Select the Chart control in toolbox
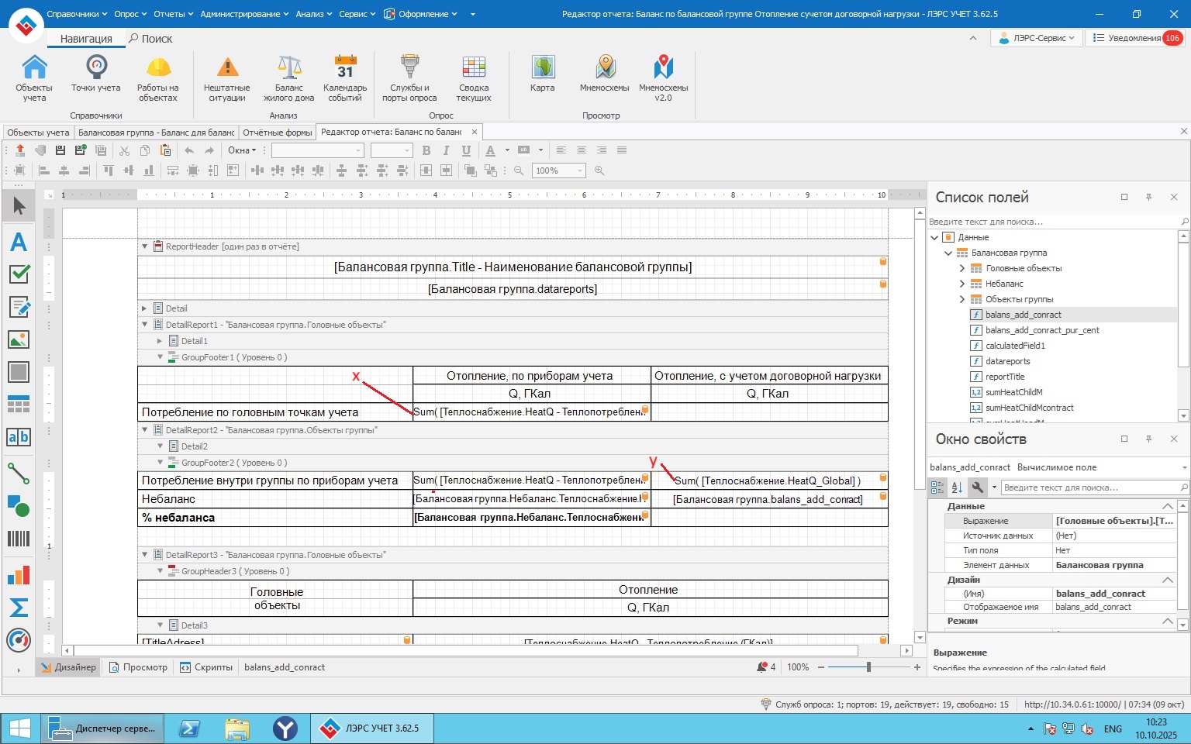1191x744 pixels. click(x=19, y=575)
